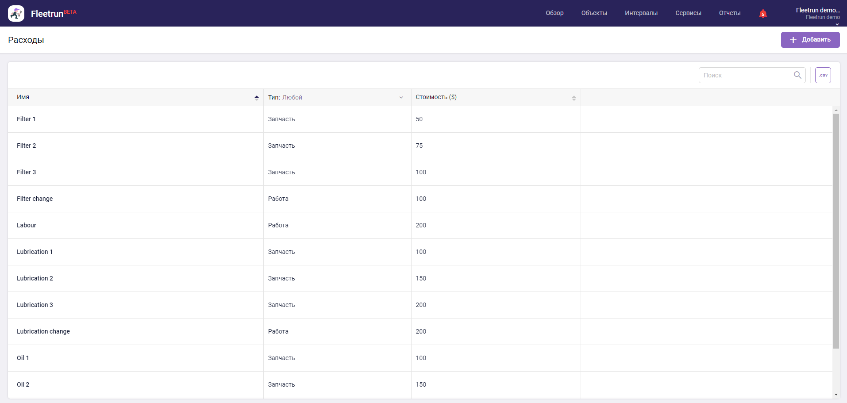
Task: Click scrollbar down arrow
Action: [x=836, y=395]
